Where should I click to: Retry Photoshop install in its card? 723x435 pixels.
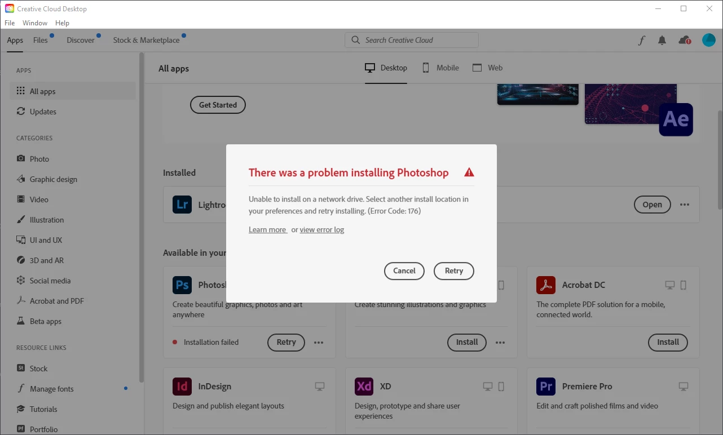[286, 342]
